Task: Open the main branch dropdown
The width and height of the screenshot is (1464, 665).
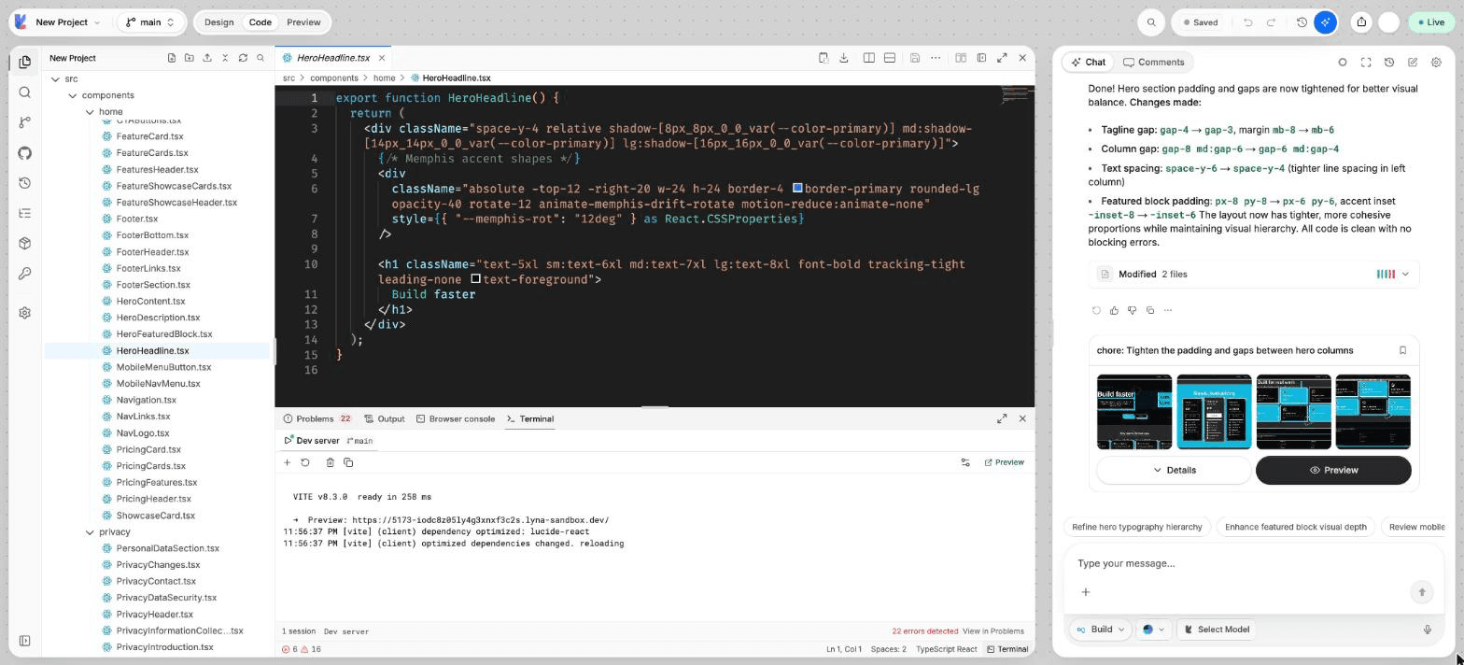Action: click(148, 22)
